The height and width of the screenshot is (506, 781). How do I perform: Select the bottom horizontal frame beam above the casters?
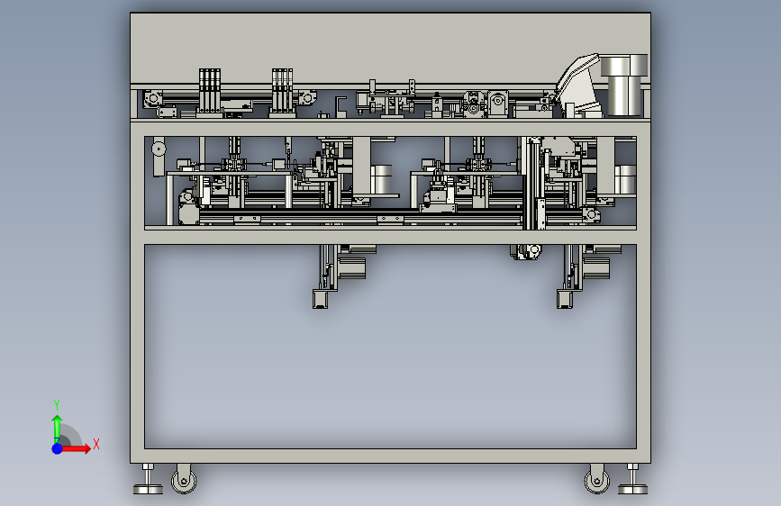pos(390,456)
